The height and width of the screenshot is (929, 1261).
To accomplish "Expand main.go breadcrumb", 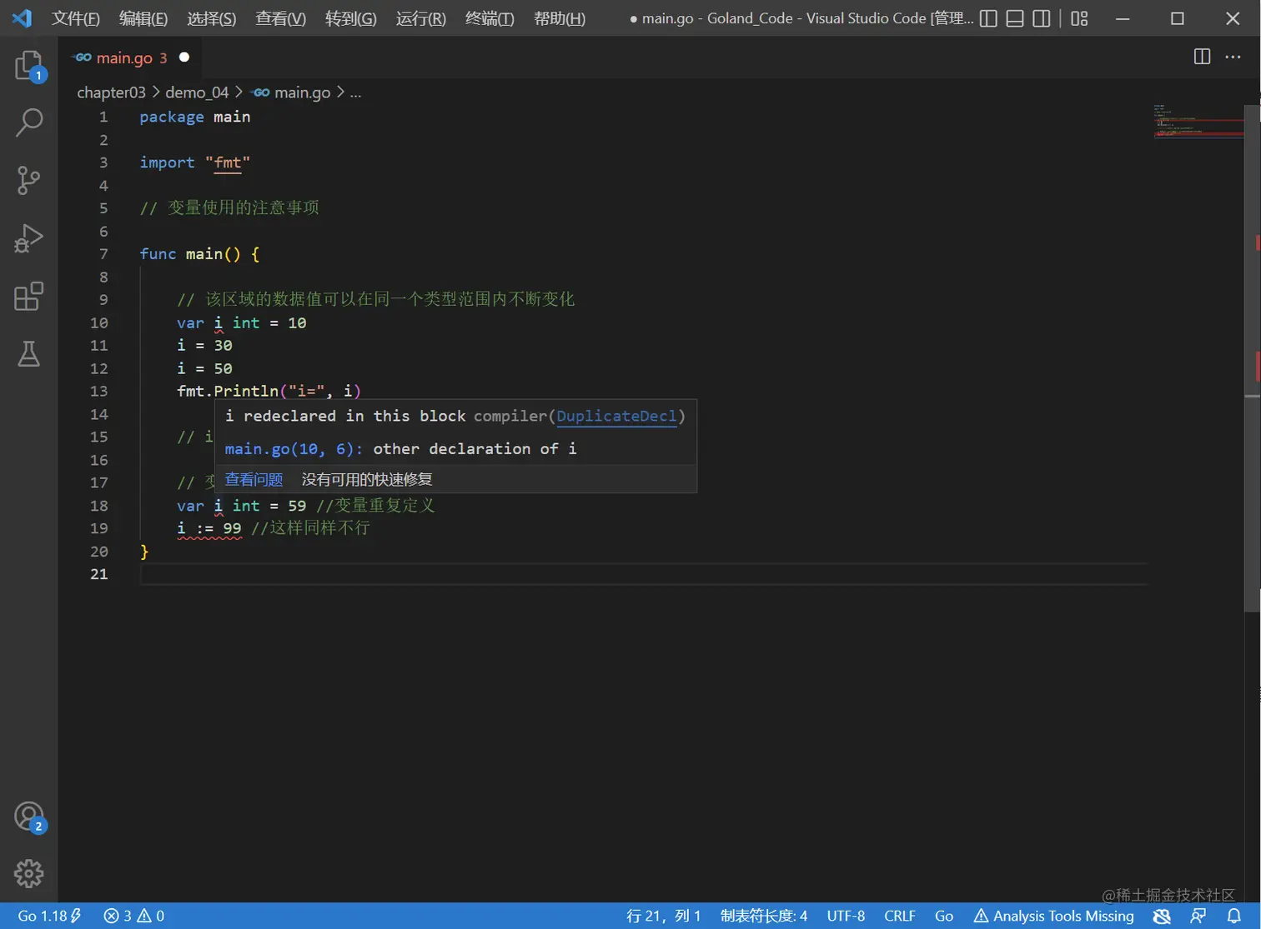I will point(292,92).
